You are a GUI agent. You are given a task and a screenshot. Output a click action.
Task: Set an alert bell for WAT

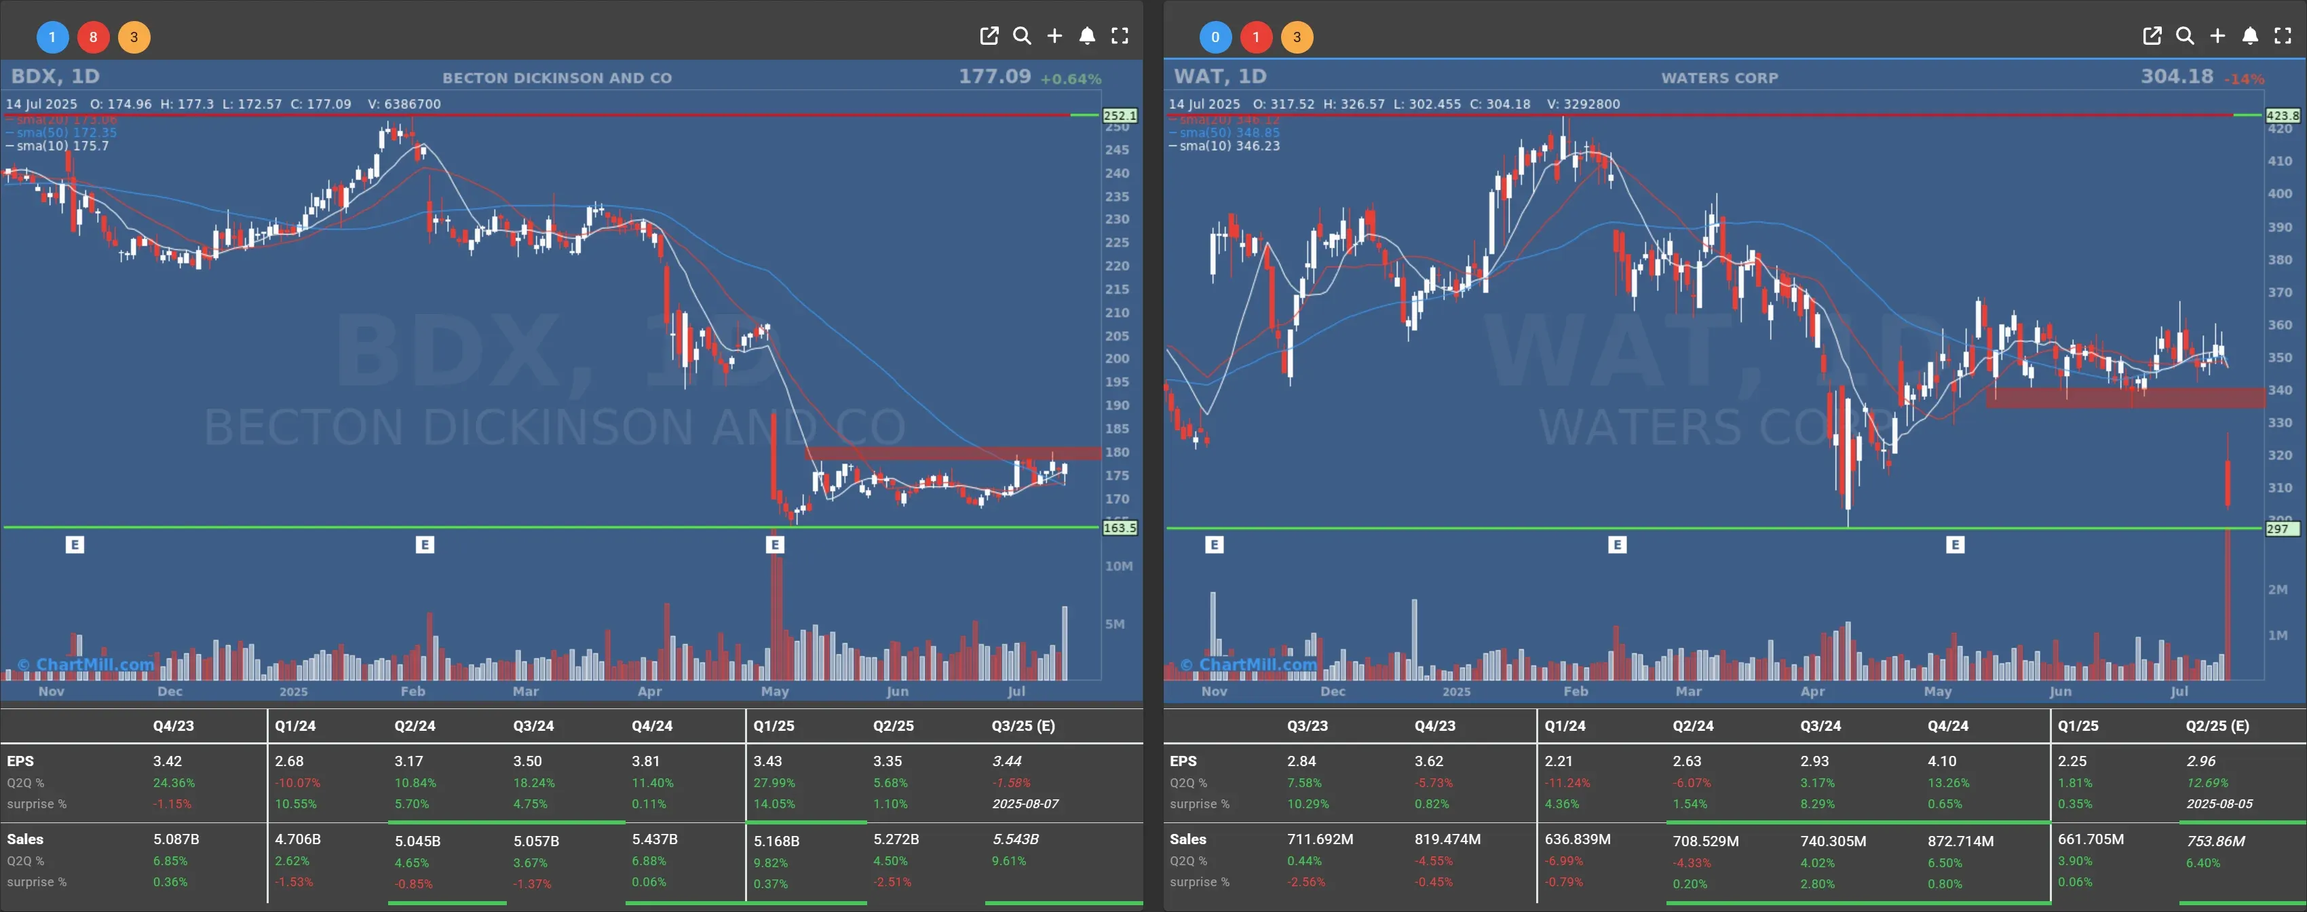point(2251,36)
